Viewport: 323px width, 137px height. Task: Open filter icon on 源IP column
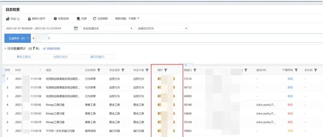[166, 70]
